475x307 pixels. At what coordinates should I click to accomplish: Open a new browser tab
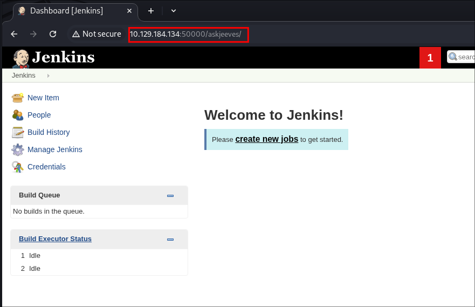[x=151, y=11]
